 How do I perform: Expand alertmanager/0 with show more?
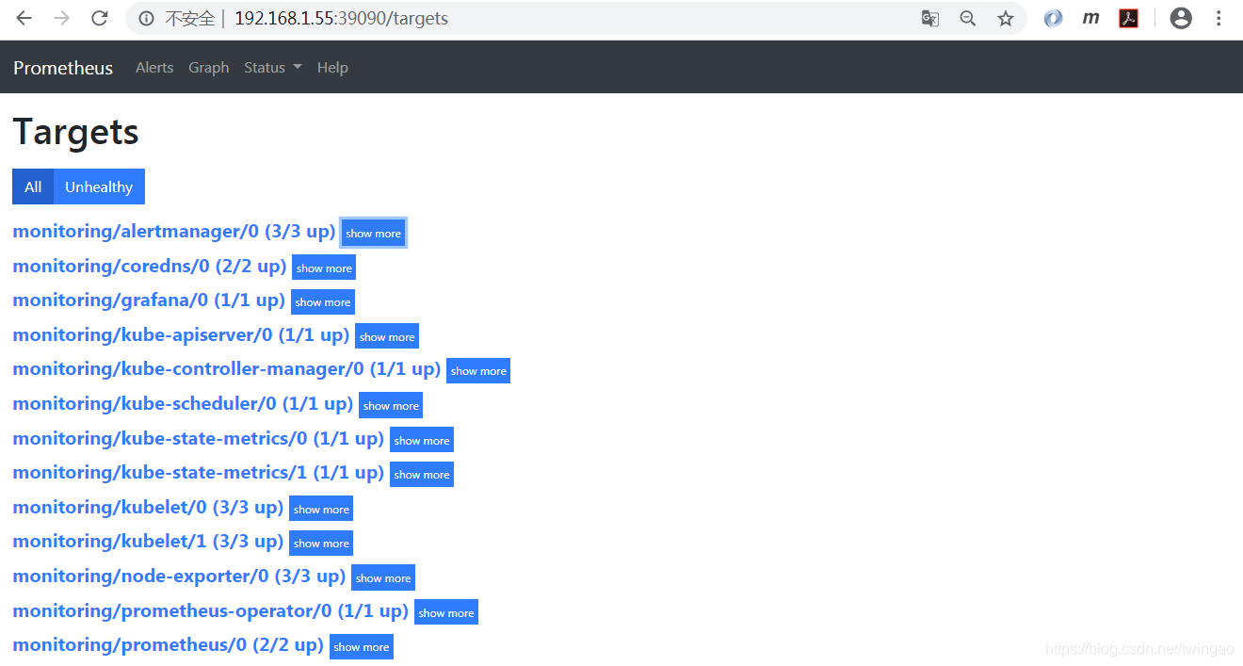[x=374, y=233]
